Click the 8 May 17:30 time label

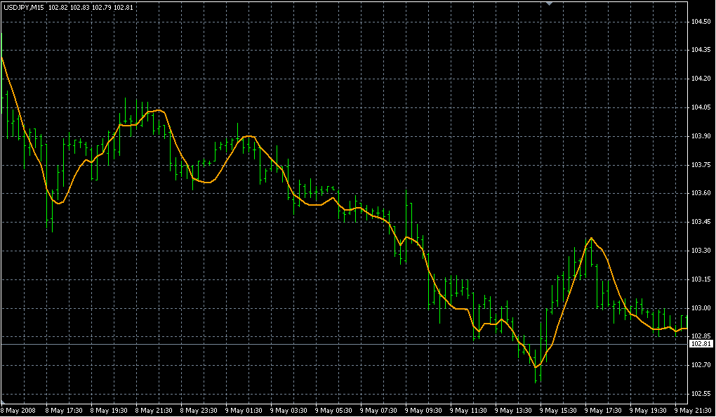[65, 410]
